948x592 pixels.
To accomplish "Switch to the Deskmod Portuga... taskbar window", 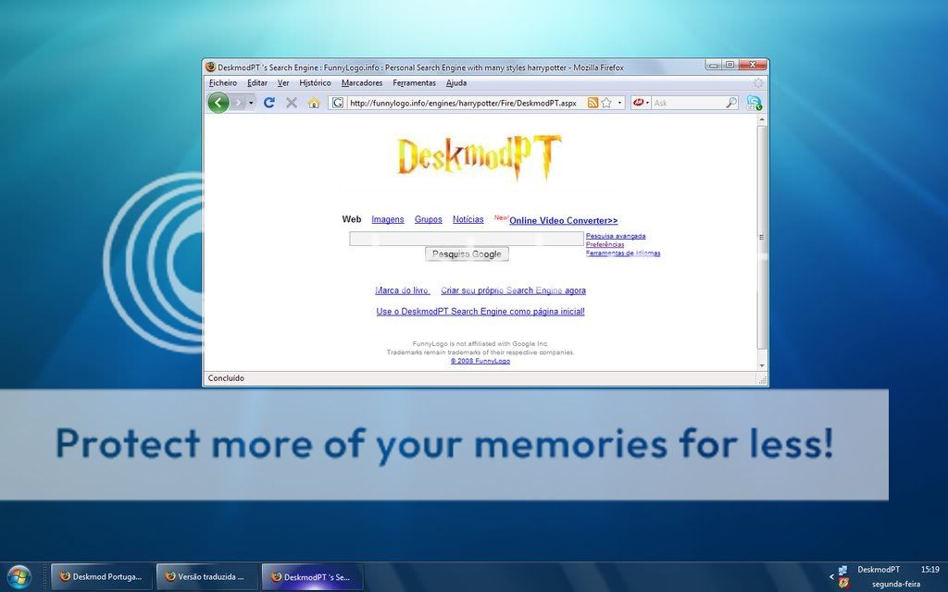I will tap(101, 576).
